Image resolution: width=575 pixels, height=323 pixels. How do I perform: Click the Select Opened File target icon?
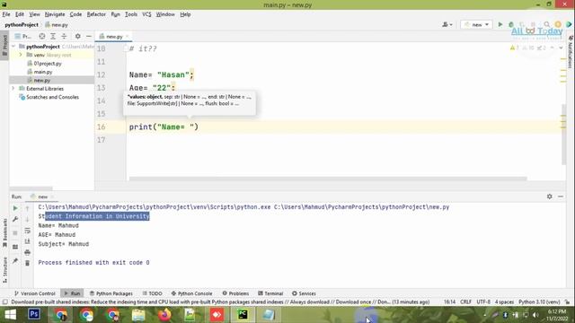42,36
